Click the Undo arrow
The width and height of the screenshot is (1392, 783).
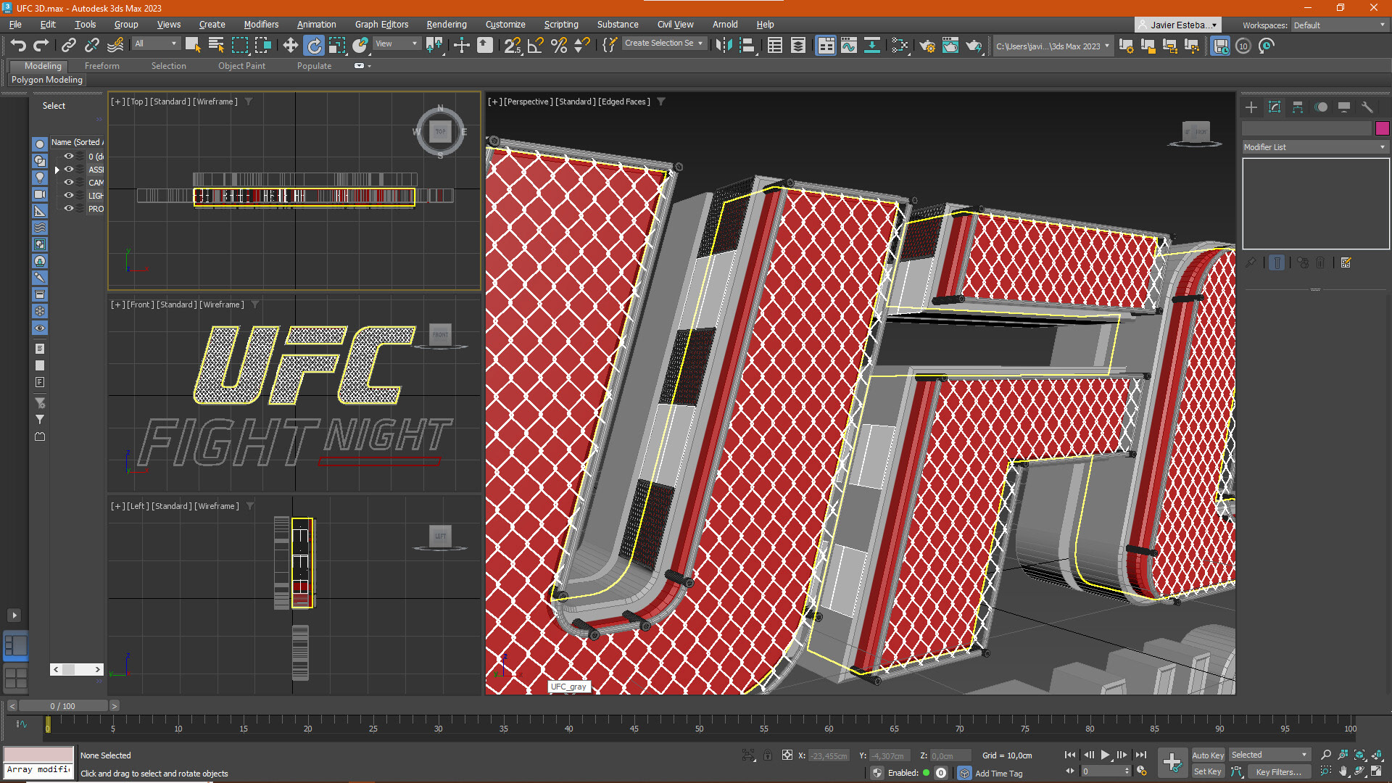[18, 46]
